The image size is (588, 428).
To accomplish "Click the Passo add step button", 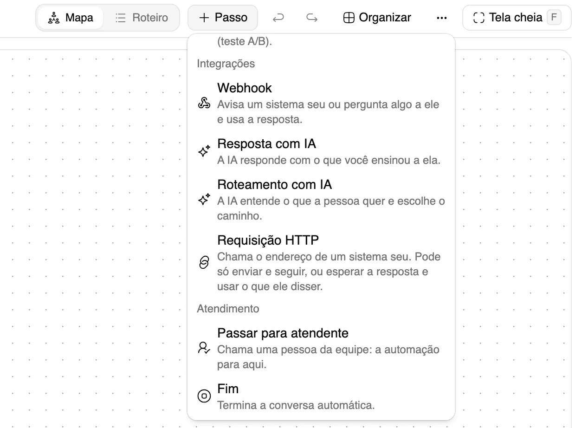I will 223,18.
